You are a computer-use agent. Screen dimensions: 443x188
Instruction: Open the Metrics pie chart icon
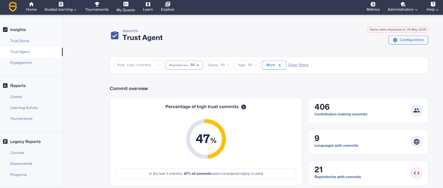tap(373, 4)
